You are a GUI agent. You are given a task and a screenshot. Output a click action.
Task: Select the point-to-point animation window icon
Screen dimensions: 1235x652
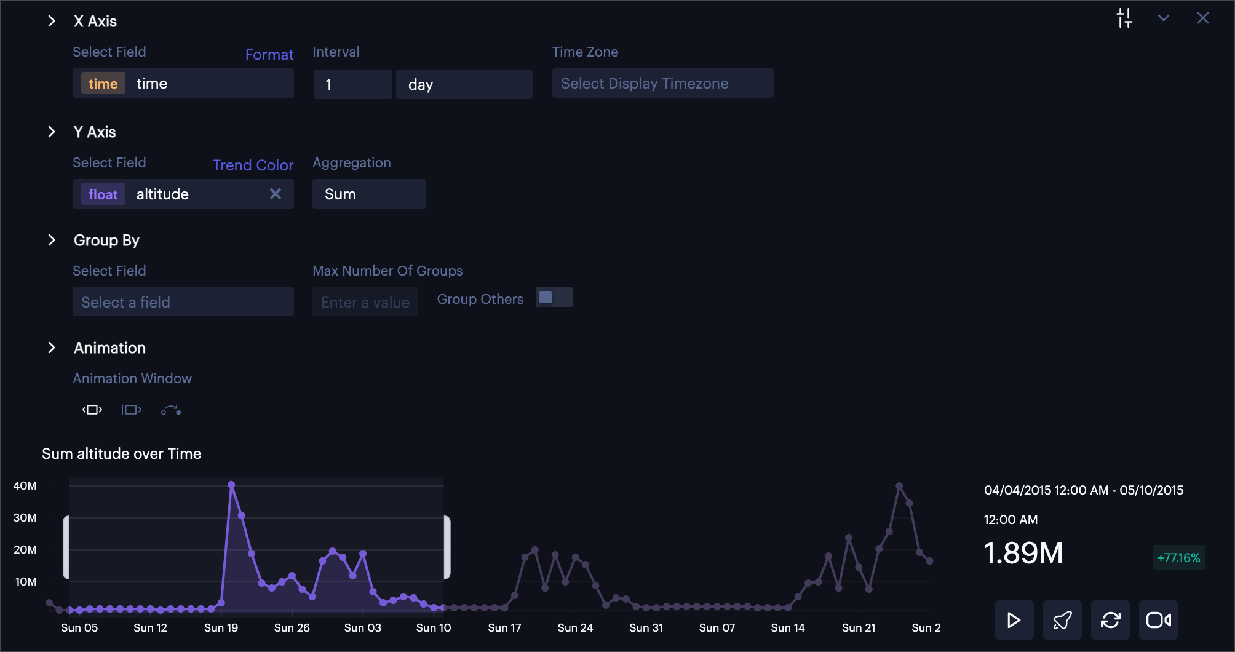pyautogui.click(x=171, y=410)
